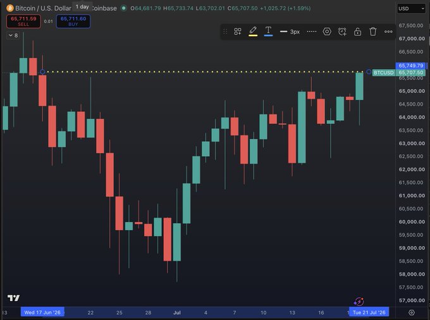Click the 60,000.00 price scale label
The width and height of the screenshot is (430, 320).
[412, 222]
